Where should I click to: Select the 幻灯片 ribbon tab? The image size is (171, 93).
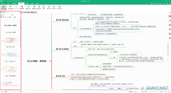pos(21,4)
